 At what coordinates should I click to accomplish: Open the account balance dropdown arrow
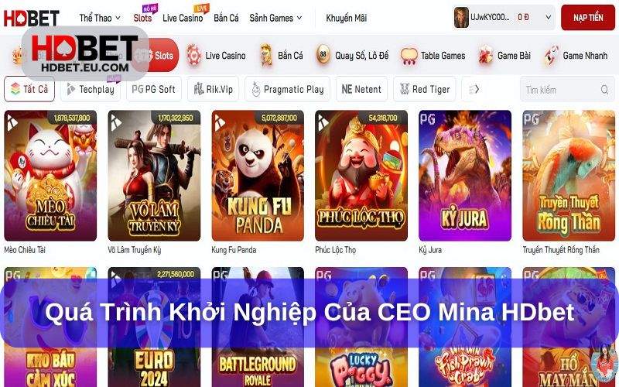pos(548,17)
